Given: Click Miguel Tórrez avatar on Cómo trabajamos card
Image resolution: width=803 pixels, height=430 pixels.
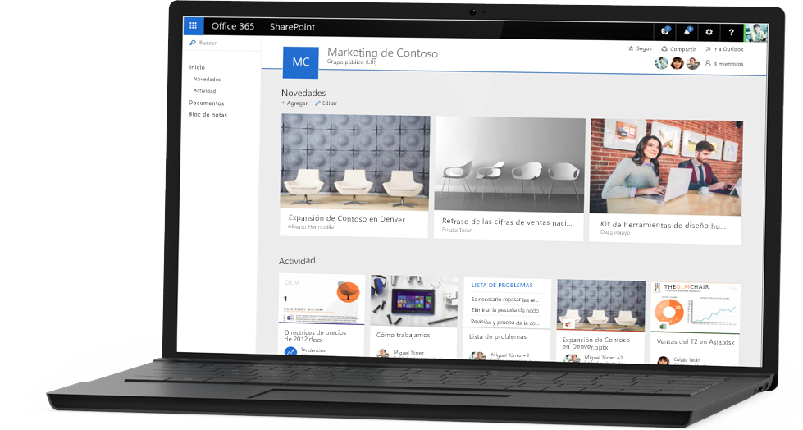Looking at the screenshot, I should point(382,353).
